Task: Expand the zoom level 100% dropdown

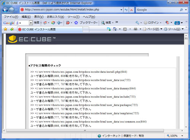Action: [x=182, y=136]
